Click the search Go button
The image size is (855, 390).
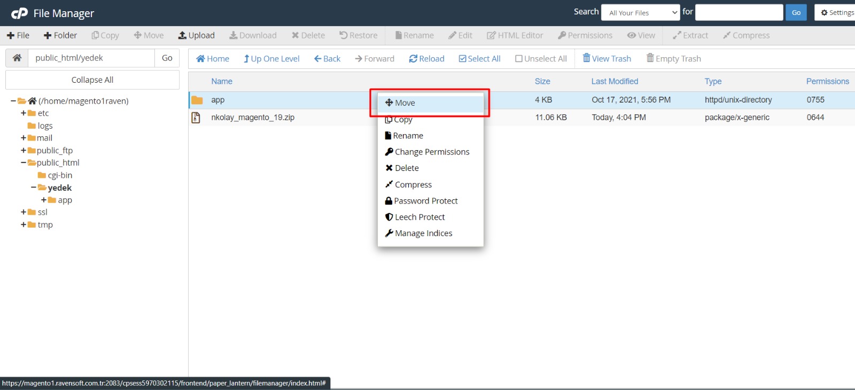coord(796,12)
